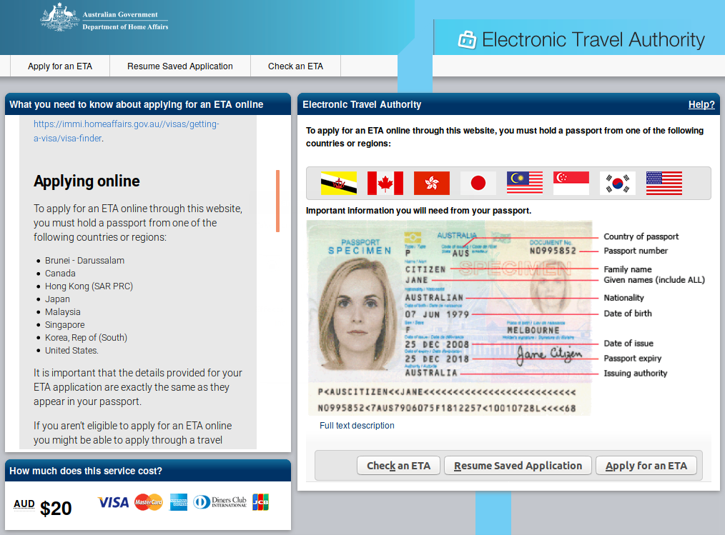Click the Malaysia flag icon
Viewport: 725px width, 535px height.
524,183
